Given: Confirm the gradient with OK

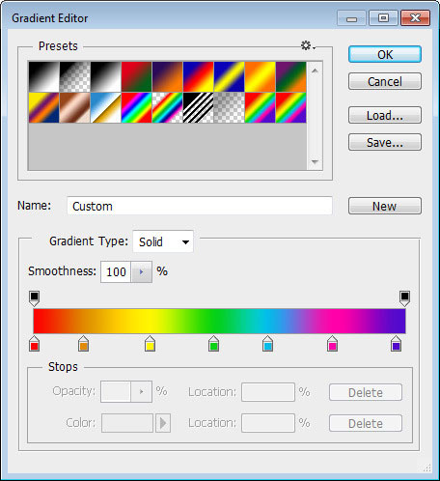Looking at the screenshot, I should pyautogui.click(x=385, y=54).
